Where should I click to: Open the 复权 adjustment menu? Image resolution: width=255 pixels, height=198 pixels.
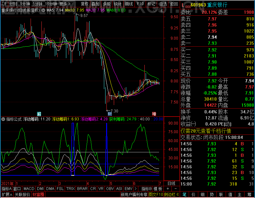point(84,4)
